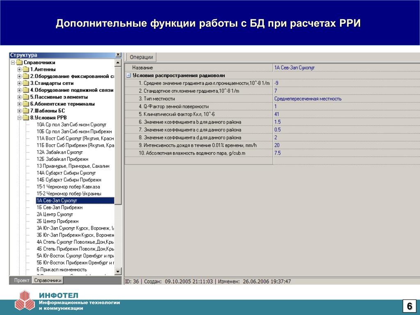The height and width of the screenshot is (315, 420).
Task: Click the 5.Пассивные элементы folder icon
Action: click(26, 97)
